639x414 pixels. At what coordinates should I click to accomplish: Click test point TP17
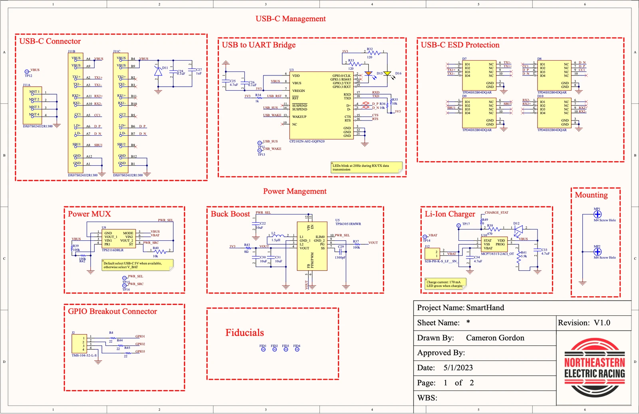tap(458, 226)
